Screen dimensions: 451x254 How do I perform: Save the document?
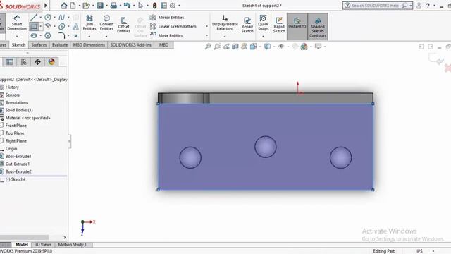(x=100, y=6)
